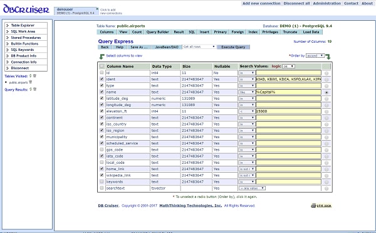
Task: Switch to the Query Builder tab
Action: pos(157,32)
